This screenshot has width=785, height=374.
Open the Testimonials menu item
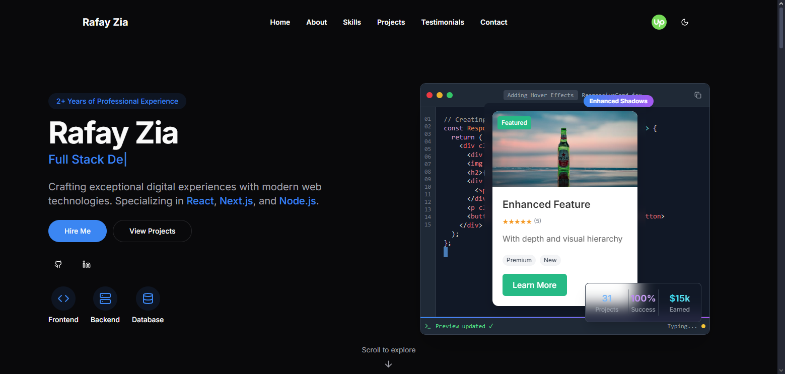(x=442, y=22)
